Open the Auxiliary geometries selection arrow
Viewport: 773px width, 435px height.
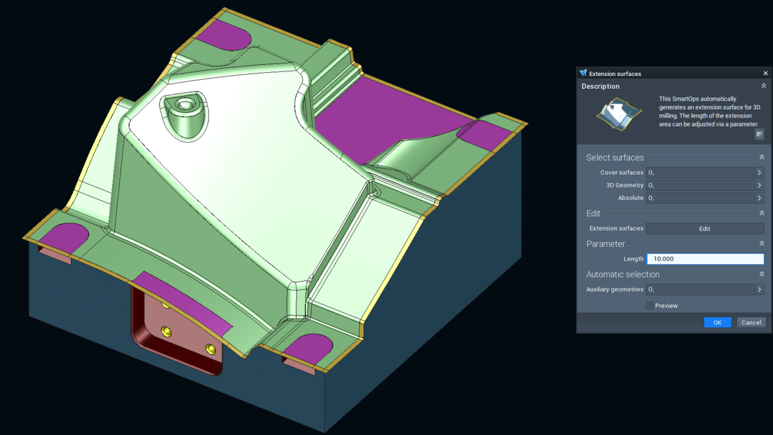(x=758, y=289)
